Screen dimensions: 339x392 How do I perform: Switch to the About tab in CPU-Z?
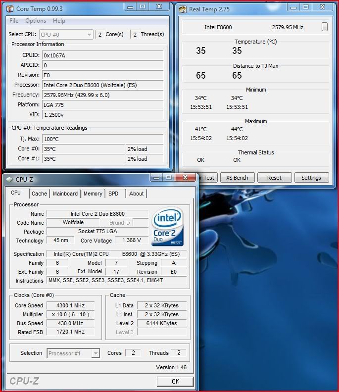(x=136, y=194)
